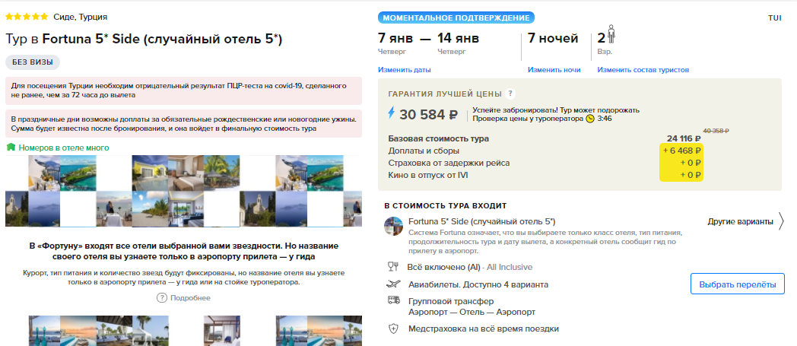797x346 pixels.
Task: Expand Другие варианты right chevron
Action: [781, 221]
